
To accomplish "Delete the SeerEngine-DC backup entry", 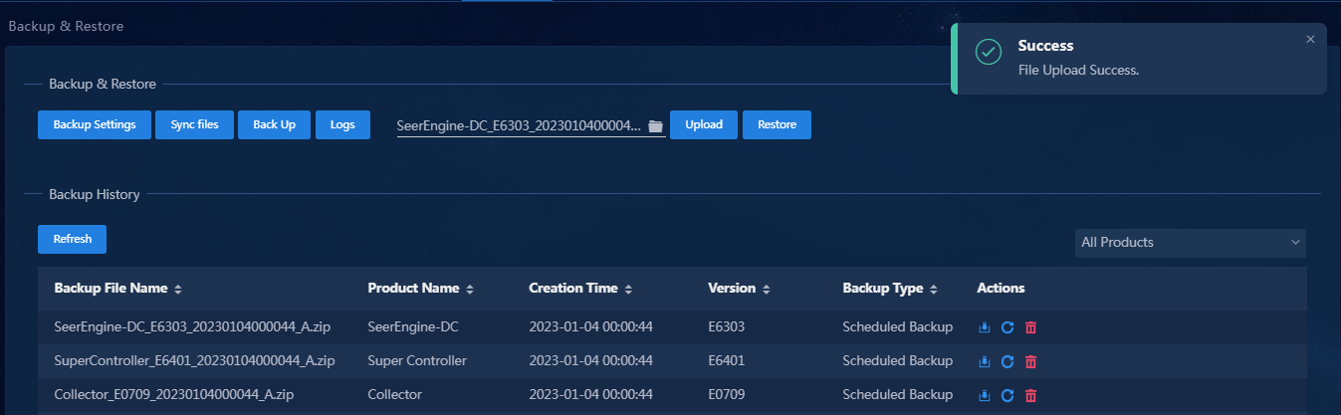I will tap(1030, 327).
